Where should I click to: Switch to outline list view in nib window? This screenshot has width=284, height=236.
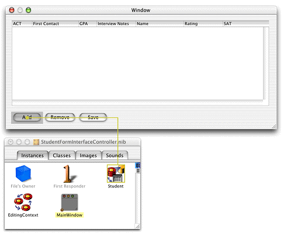pos(138,171)
